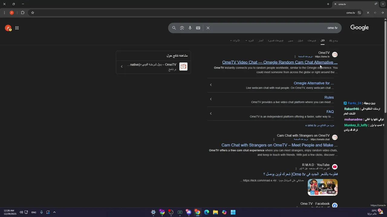Switch the ENG input language indicator
Screen dimensions: 387x217
(x=34, y=212)
